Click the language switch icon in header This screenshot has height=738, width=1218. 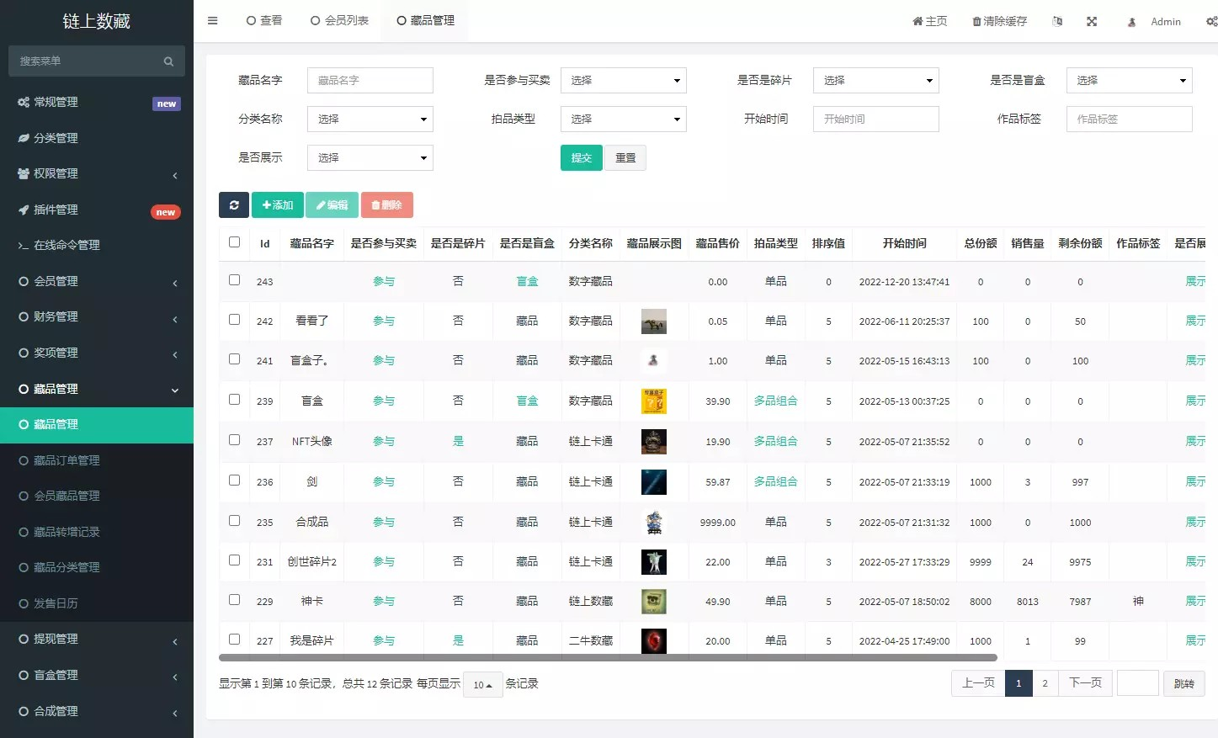tap(1057, 22)
